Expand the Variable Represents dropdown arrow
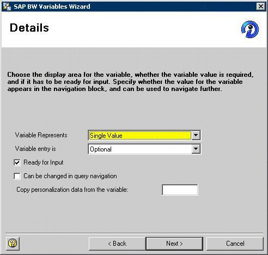268x255 pixels. click(x=196, y=135)
